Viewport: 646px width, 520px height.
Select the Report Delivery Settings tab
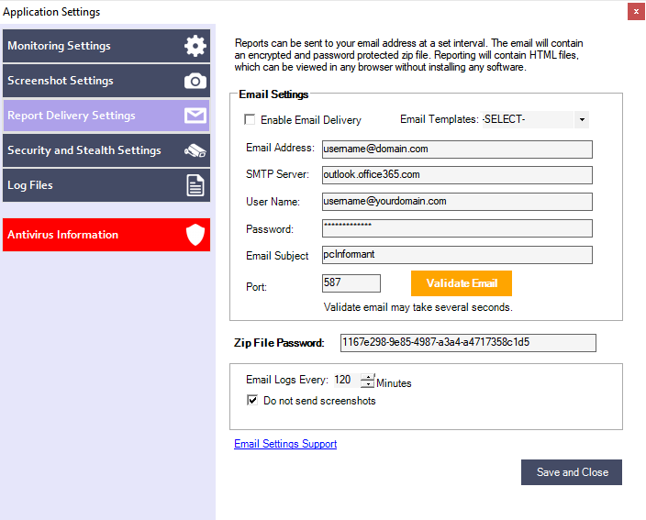pyautogui.click(x=106, y=116)
